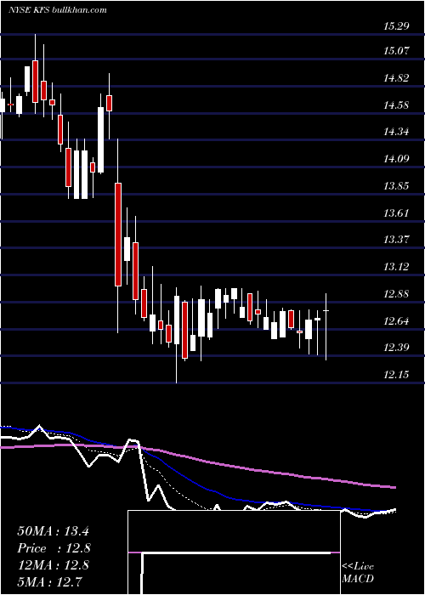Click the white box outline of the MACD panel

click(x=234, y=552)
